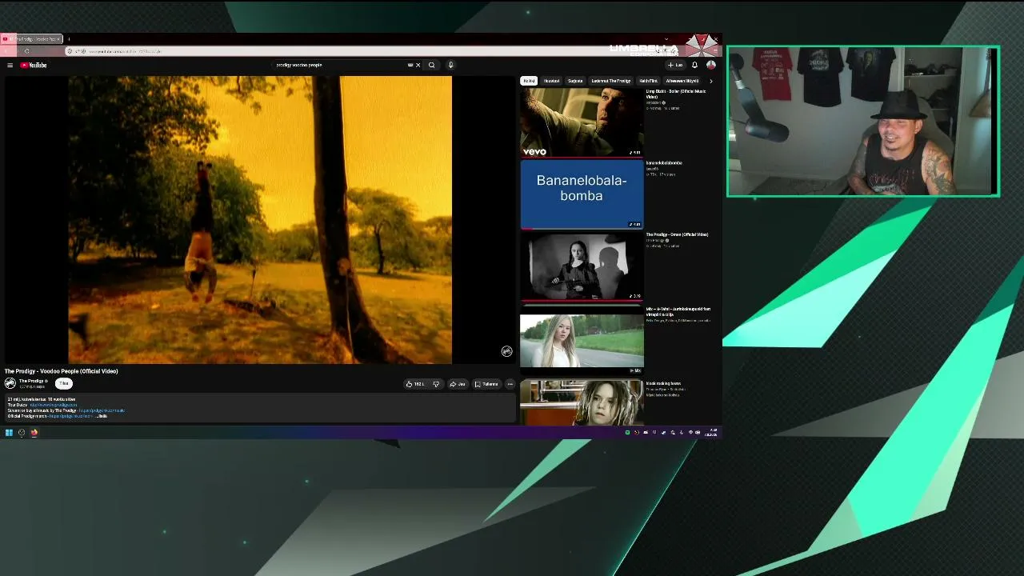
Task: Click the taskbar clock
Action: point(711,433)
